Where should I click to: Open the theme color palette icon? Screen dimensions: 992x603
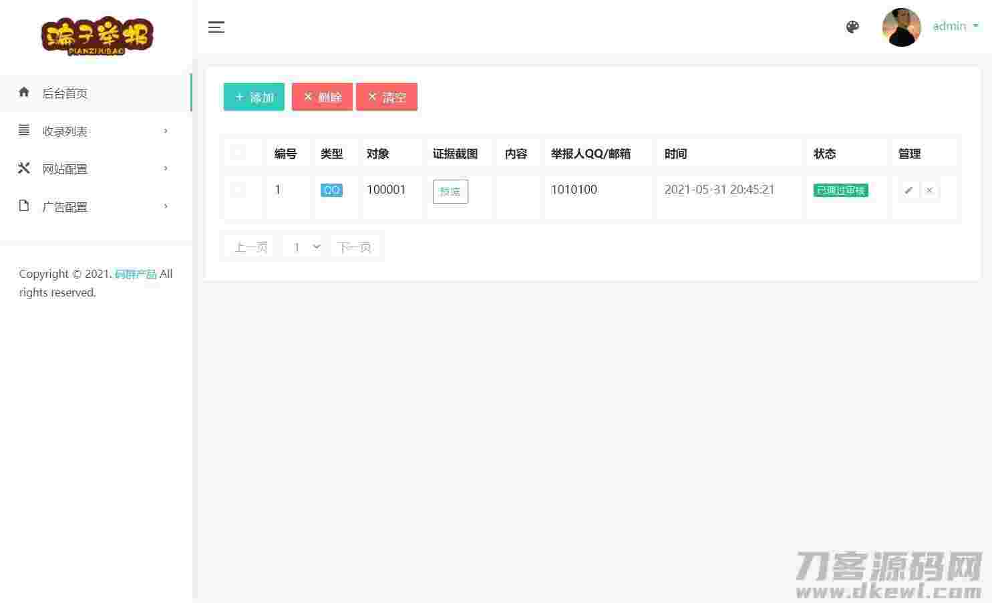(x=852, y=27)
